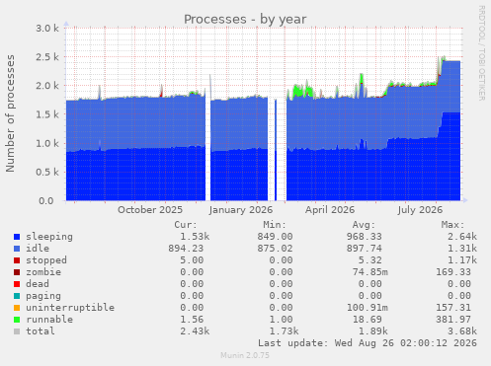Click the '2.0 k' y-axis label

(47, 86)
